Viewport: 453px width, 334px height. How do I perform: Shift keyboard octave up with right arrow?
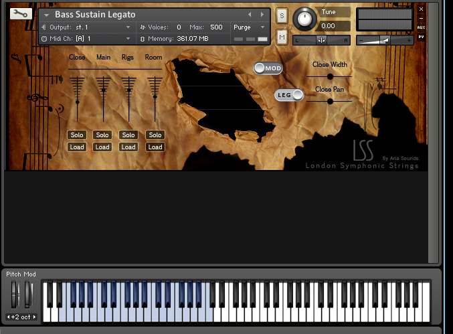coord(34,317)
